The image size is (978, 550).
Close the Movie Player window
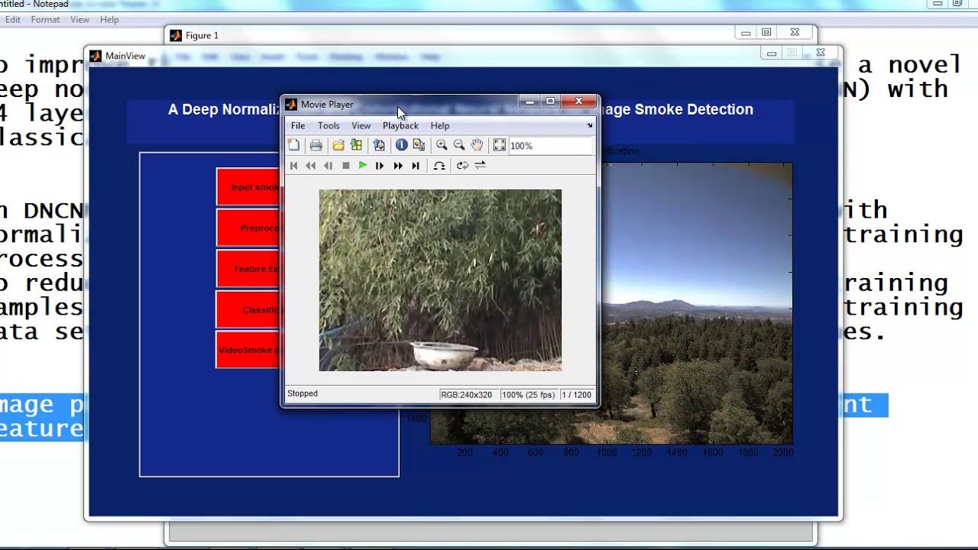pos(578,102)
